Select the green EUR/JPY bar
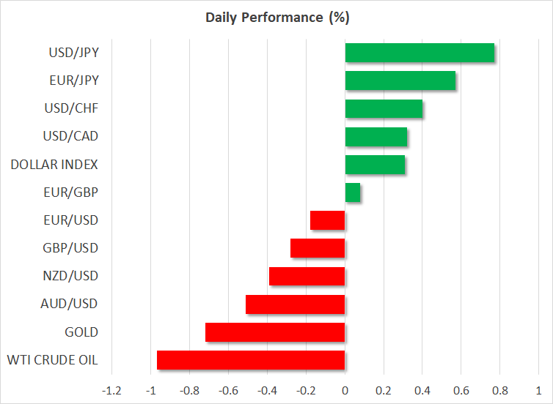Image resolution: width=553 pixels, height=404 pixels. click(x=400, y=81)
